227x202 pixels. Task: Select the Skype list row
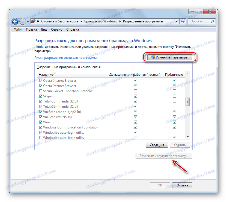pos(111,96)
